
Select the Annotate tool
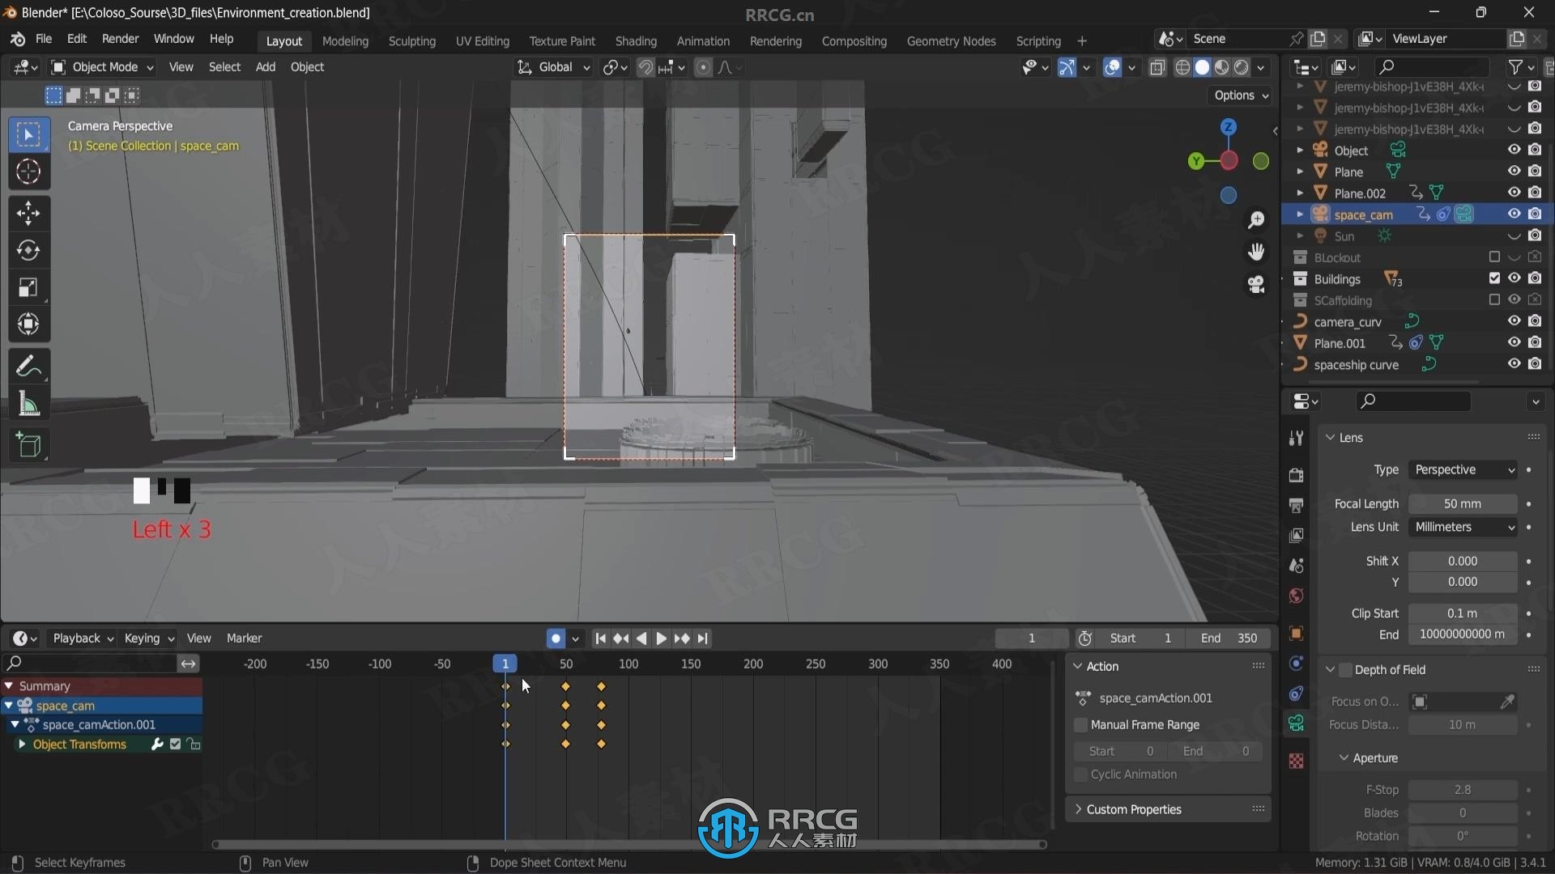[x=28, y=367]
